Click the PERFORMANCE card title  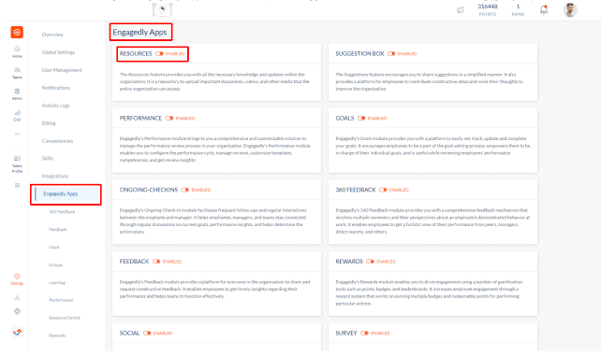coord(140,118)
